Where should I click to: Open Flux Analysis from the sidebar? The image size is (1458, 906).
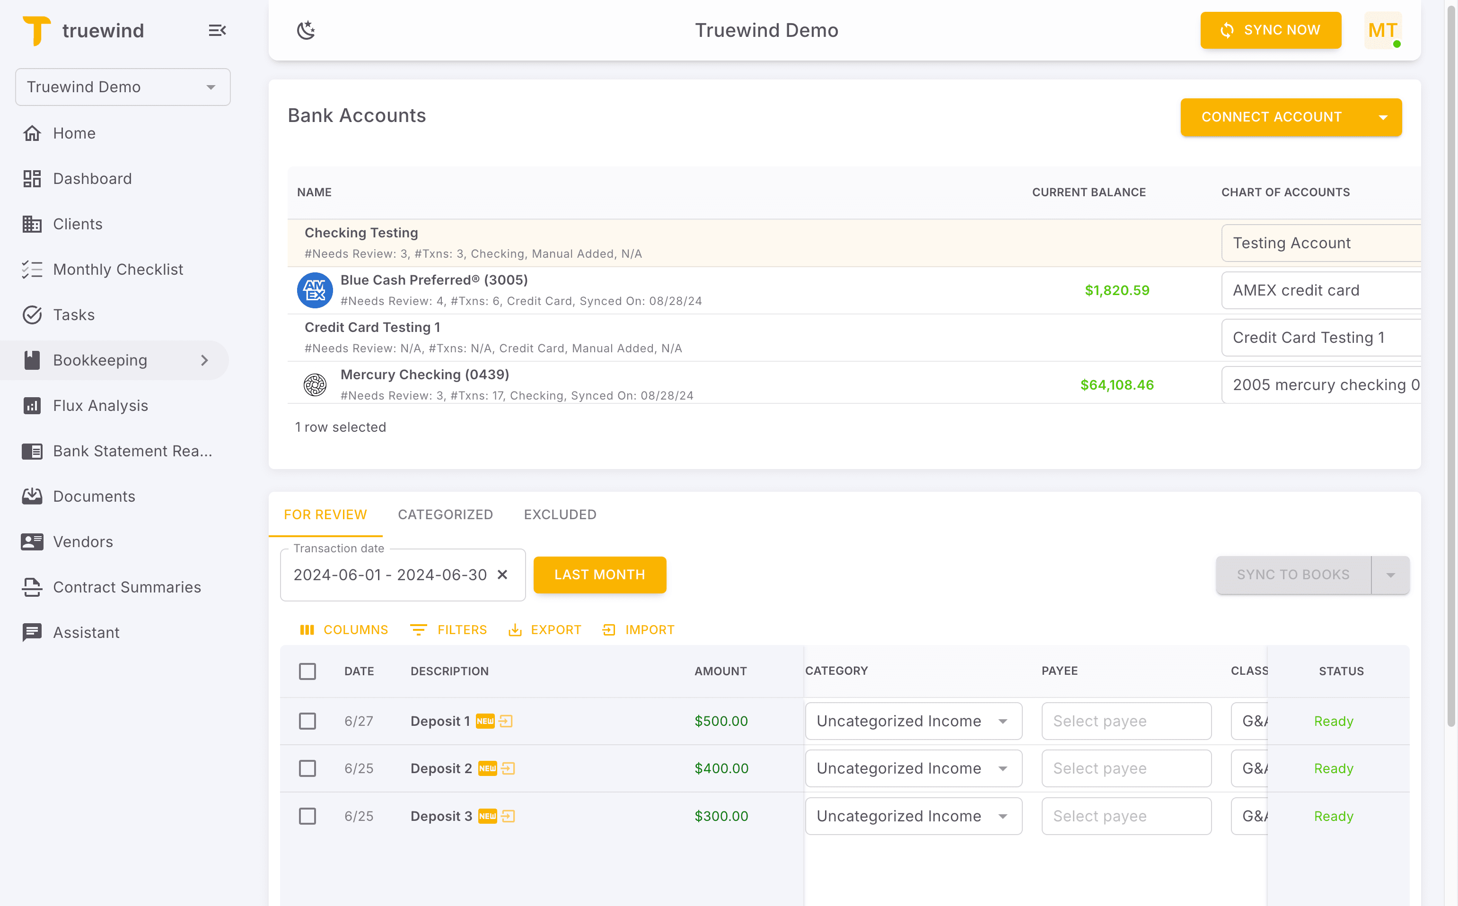100,405
